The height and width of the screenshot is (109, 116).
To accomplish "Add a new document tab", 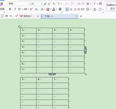I will click(x=81, y=16).
